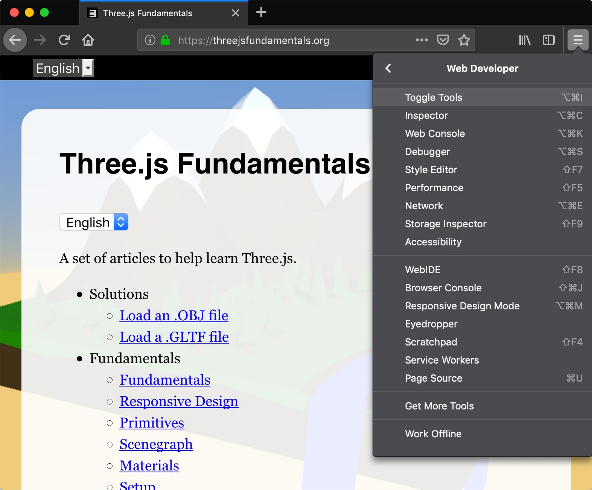Toggle the sidebar view icon

548,40
